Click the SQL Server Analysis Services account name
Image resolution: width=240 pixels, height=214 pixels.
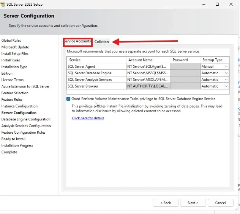(x=148, y=80)
